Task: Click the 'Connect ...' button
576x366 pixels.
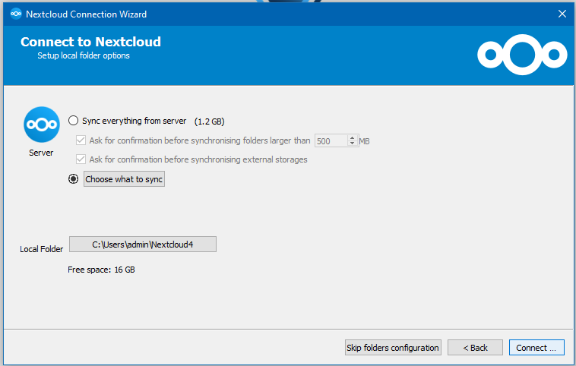Action: coord(536,347)
